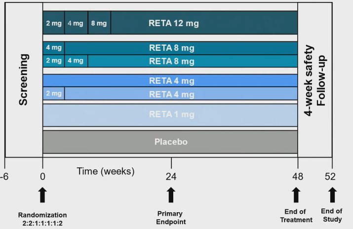This screenshot has width=353, height=229.
Task: Click the Screening label
Action: tap(23, 80)
